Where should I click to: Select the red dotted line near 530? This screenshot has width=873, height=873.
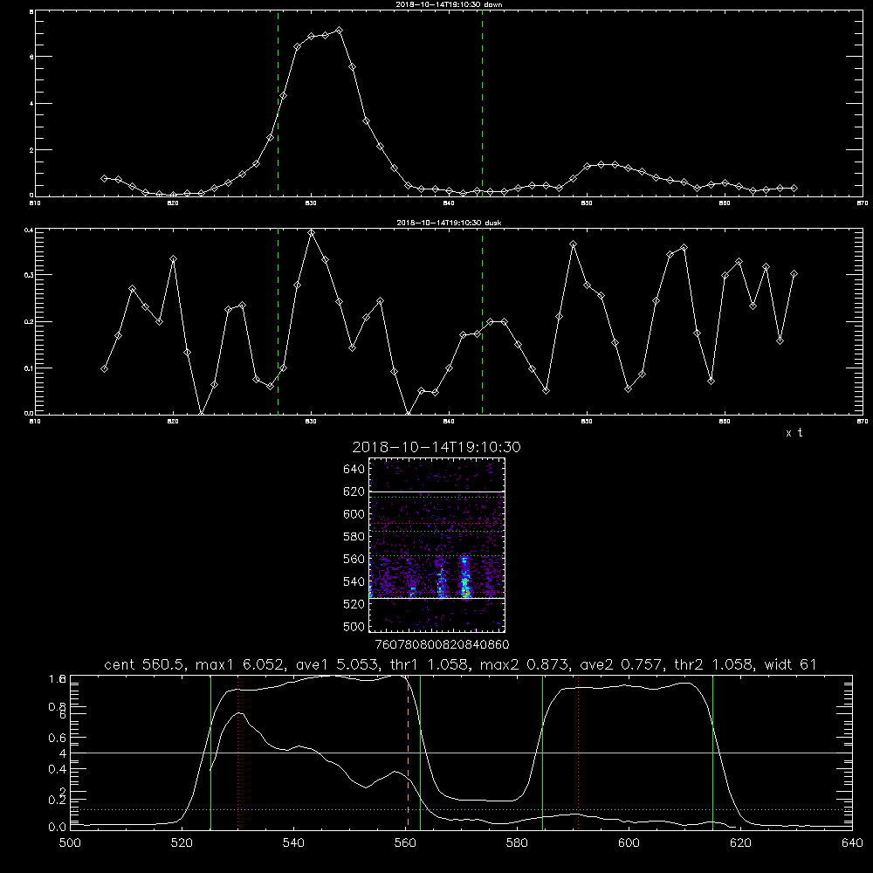238,752
